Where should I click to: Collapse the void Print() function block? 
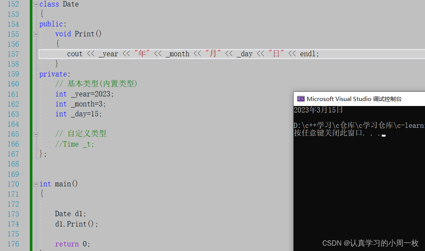click(x=36, y=34)
